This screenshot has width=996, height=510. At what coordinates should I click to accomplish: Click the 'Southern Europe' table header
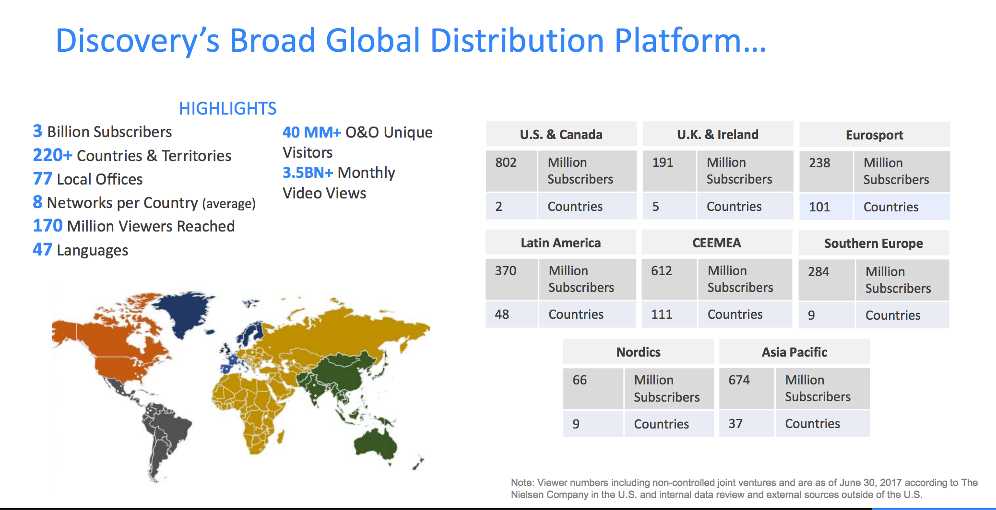874,243
